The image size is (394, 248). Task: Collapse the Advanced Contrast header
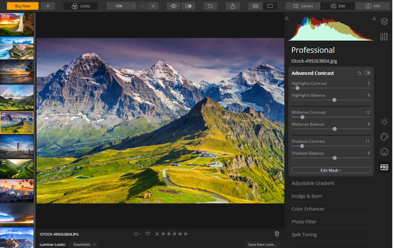(x=313, y=73)
